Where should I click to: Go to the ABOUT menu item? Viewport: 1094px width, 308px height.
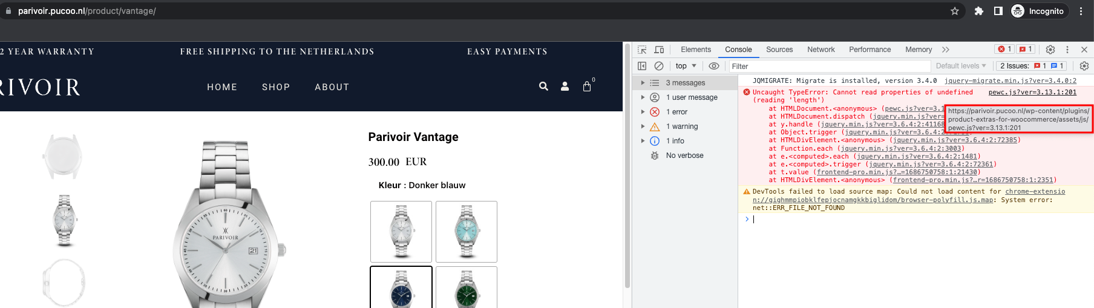pyautogui.click(x=332, y=87)
